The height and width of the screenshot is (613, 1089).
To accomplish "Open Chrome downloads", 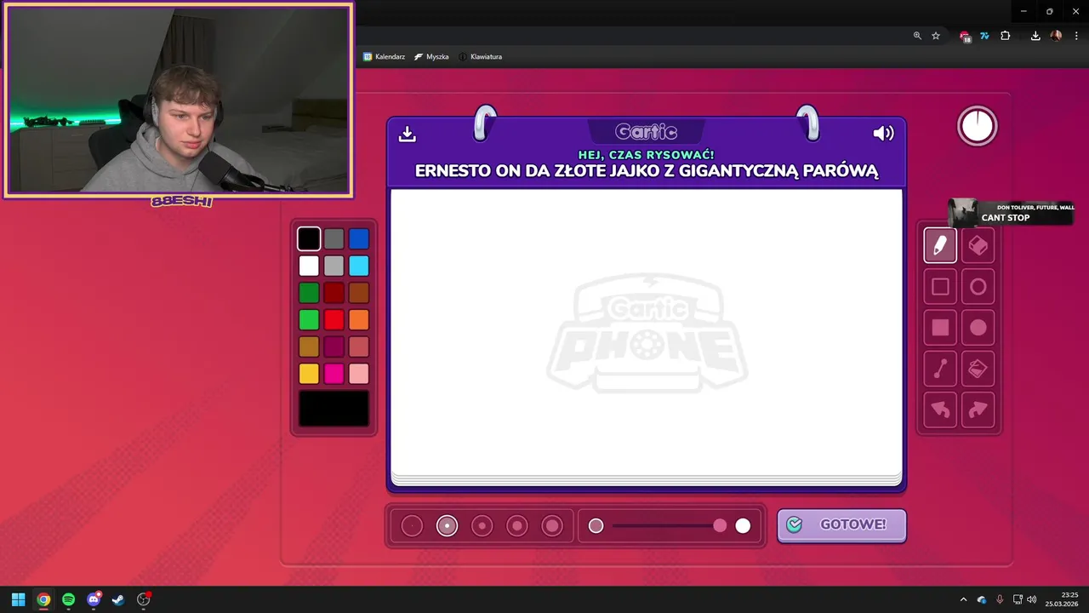I will coord(1035,36).
